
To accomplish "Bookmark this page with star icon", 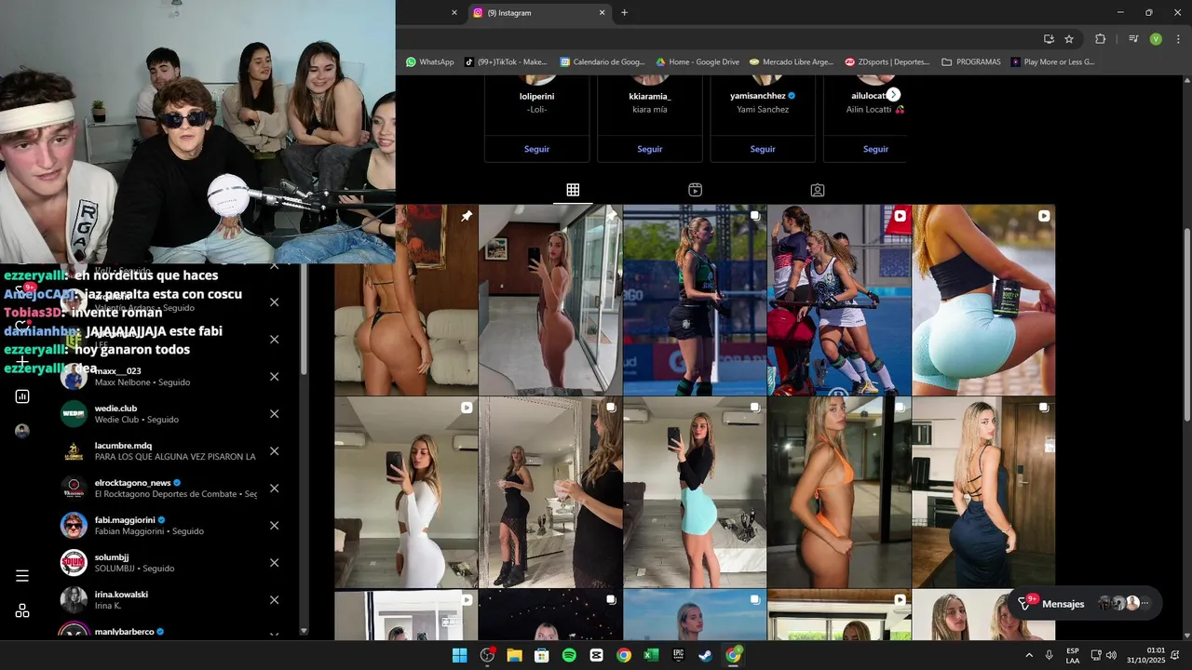I will [1069, 39].
